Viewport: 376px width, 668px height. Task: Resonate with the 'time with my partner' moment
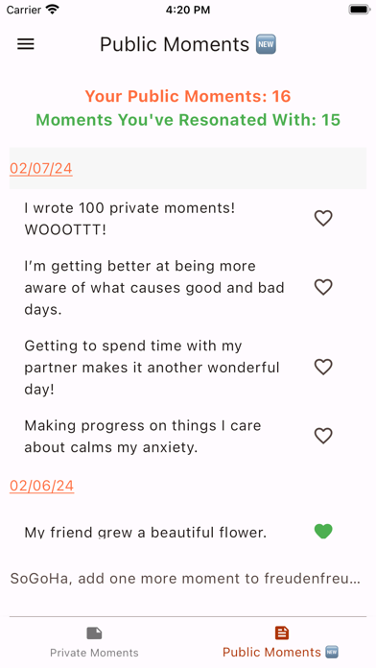pos(323,368)
